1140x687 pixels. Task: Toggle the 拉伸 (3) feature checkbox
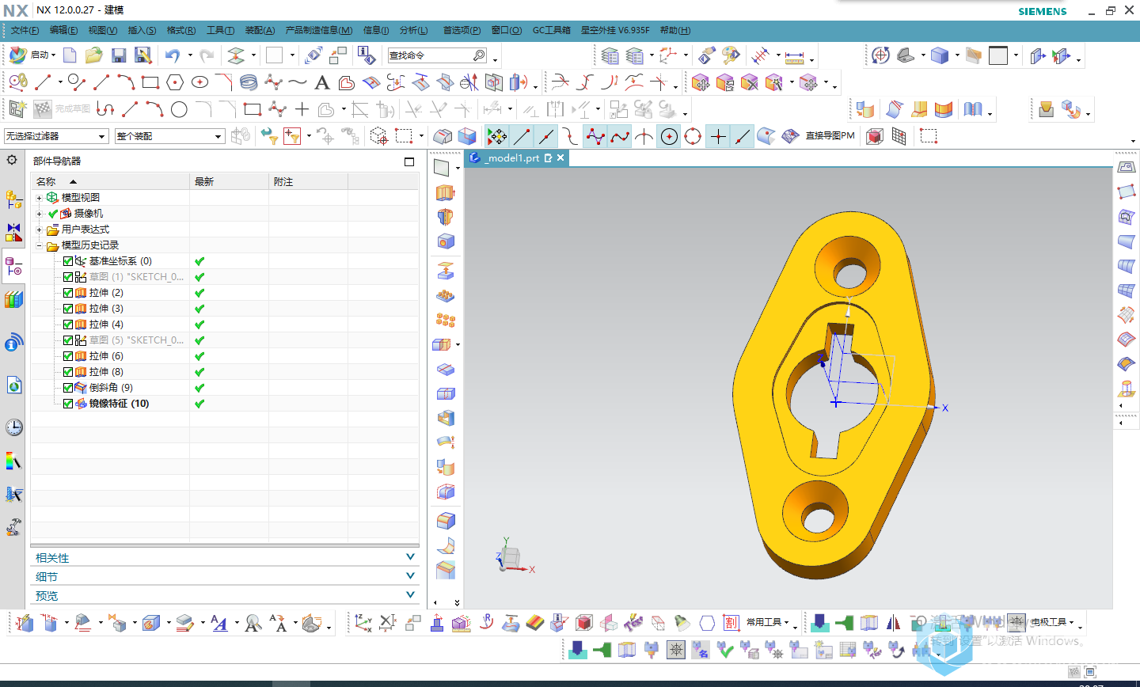[x=68, y=309]
